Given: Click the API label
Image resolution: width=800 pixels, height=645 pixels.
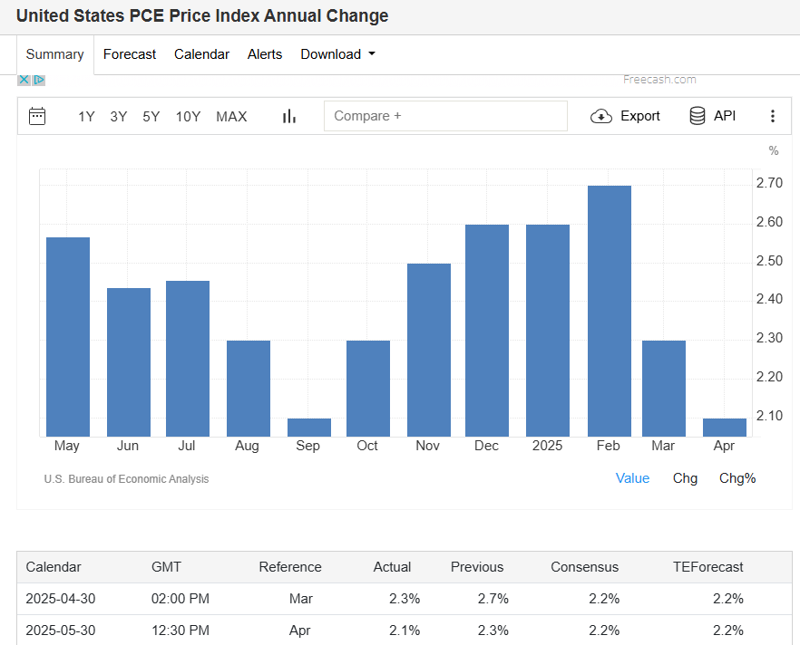Looking at the screenshot, I should click(x=725, y=116).
